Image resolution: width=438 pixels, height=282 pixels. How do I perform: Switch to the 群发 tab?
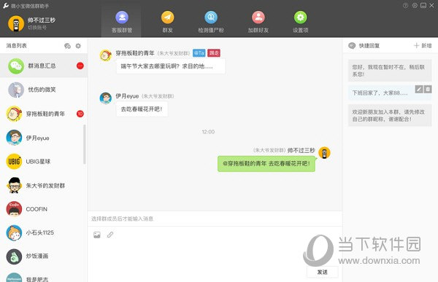click(x=167, y=22)
